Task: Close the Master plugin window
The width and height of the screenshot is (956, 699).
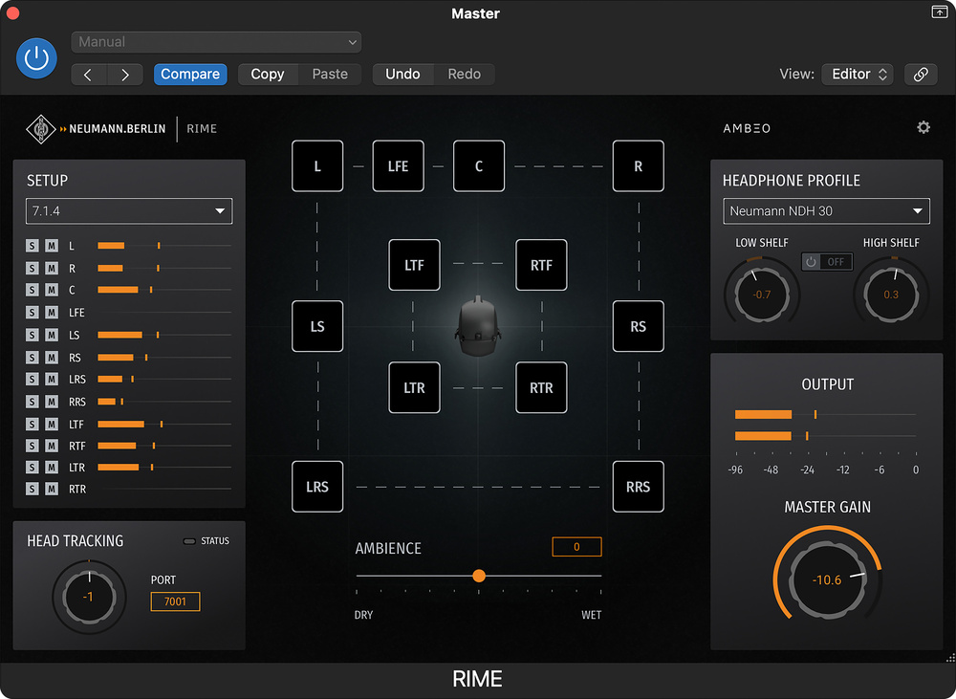Action: pos(12,12)
